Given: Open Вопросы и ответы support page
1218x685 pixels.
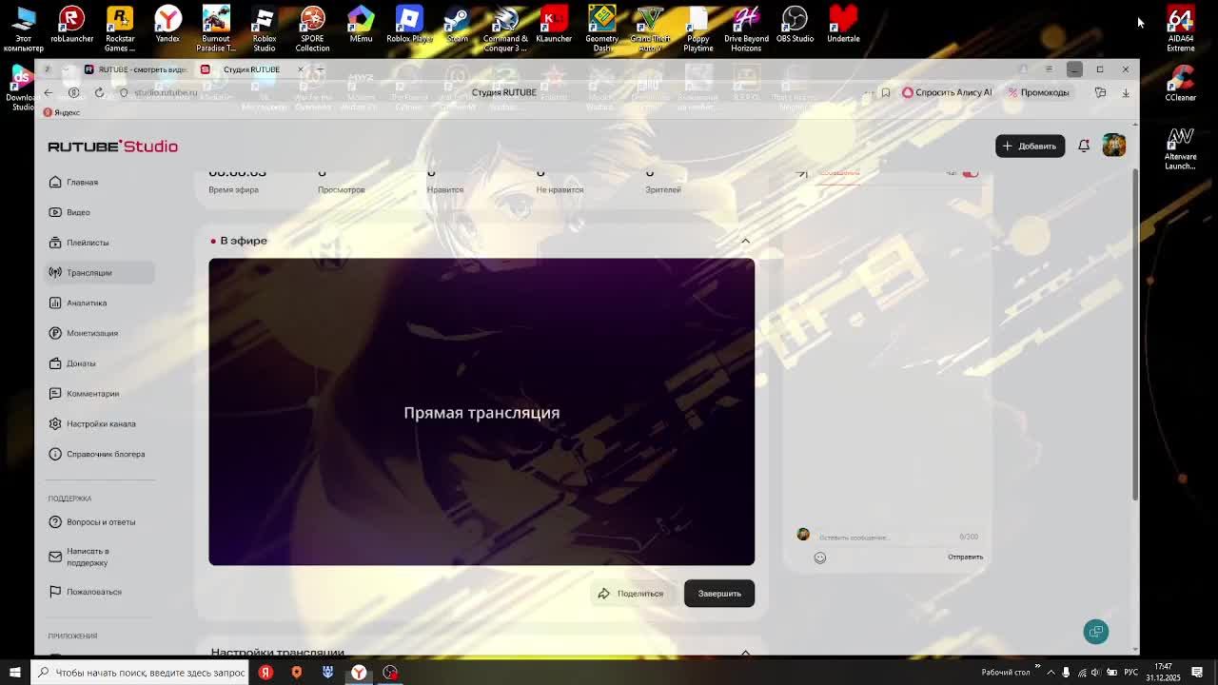Looking at the screenshot, I should pyautogui.click(x=101, y=522).
